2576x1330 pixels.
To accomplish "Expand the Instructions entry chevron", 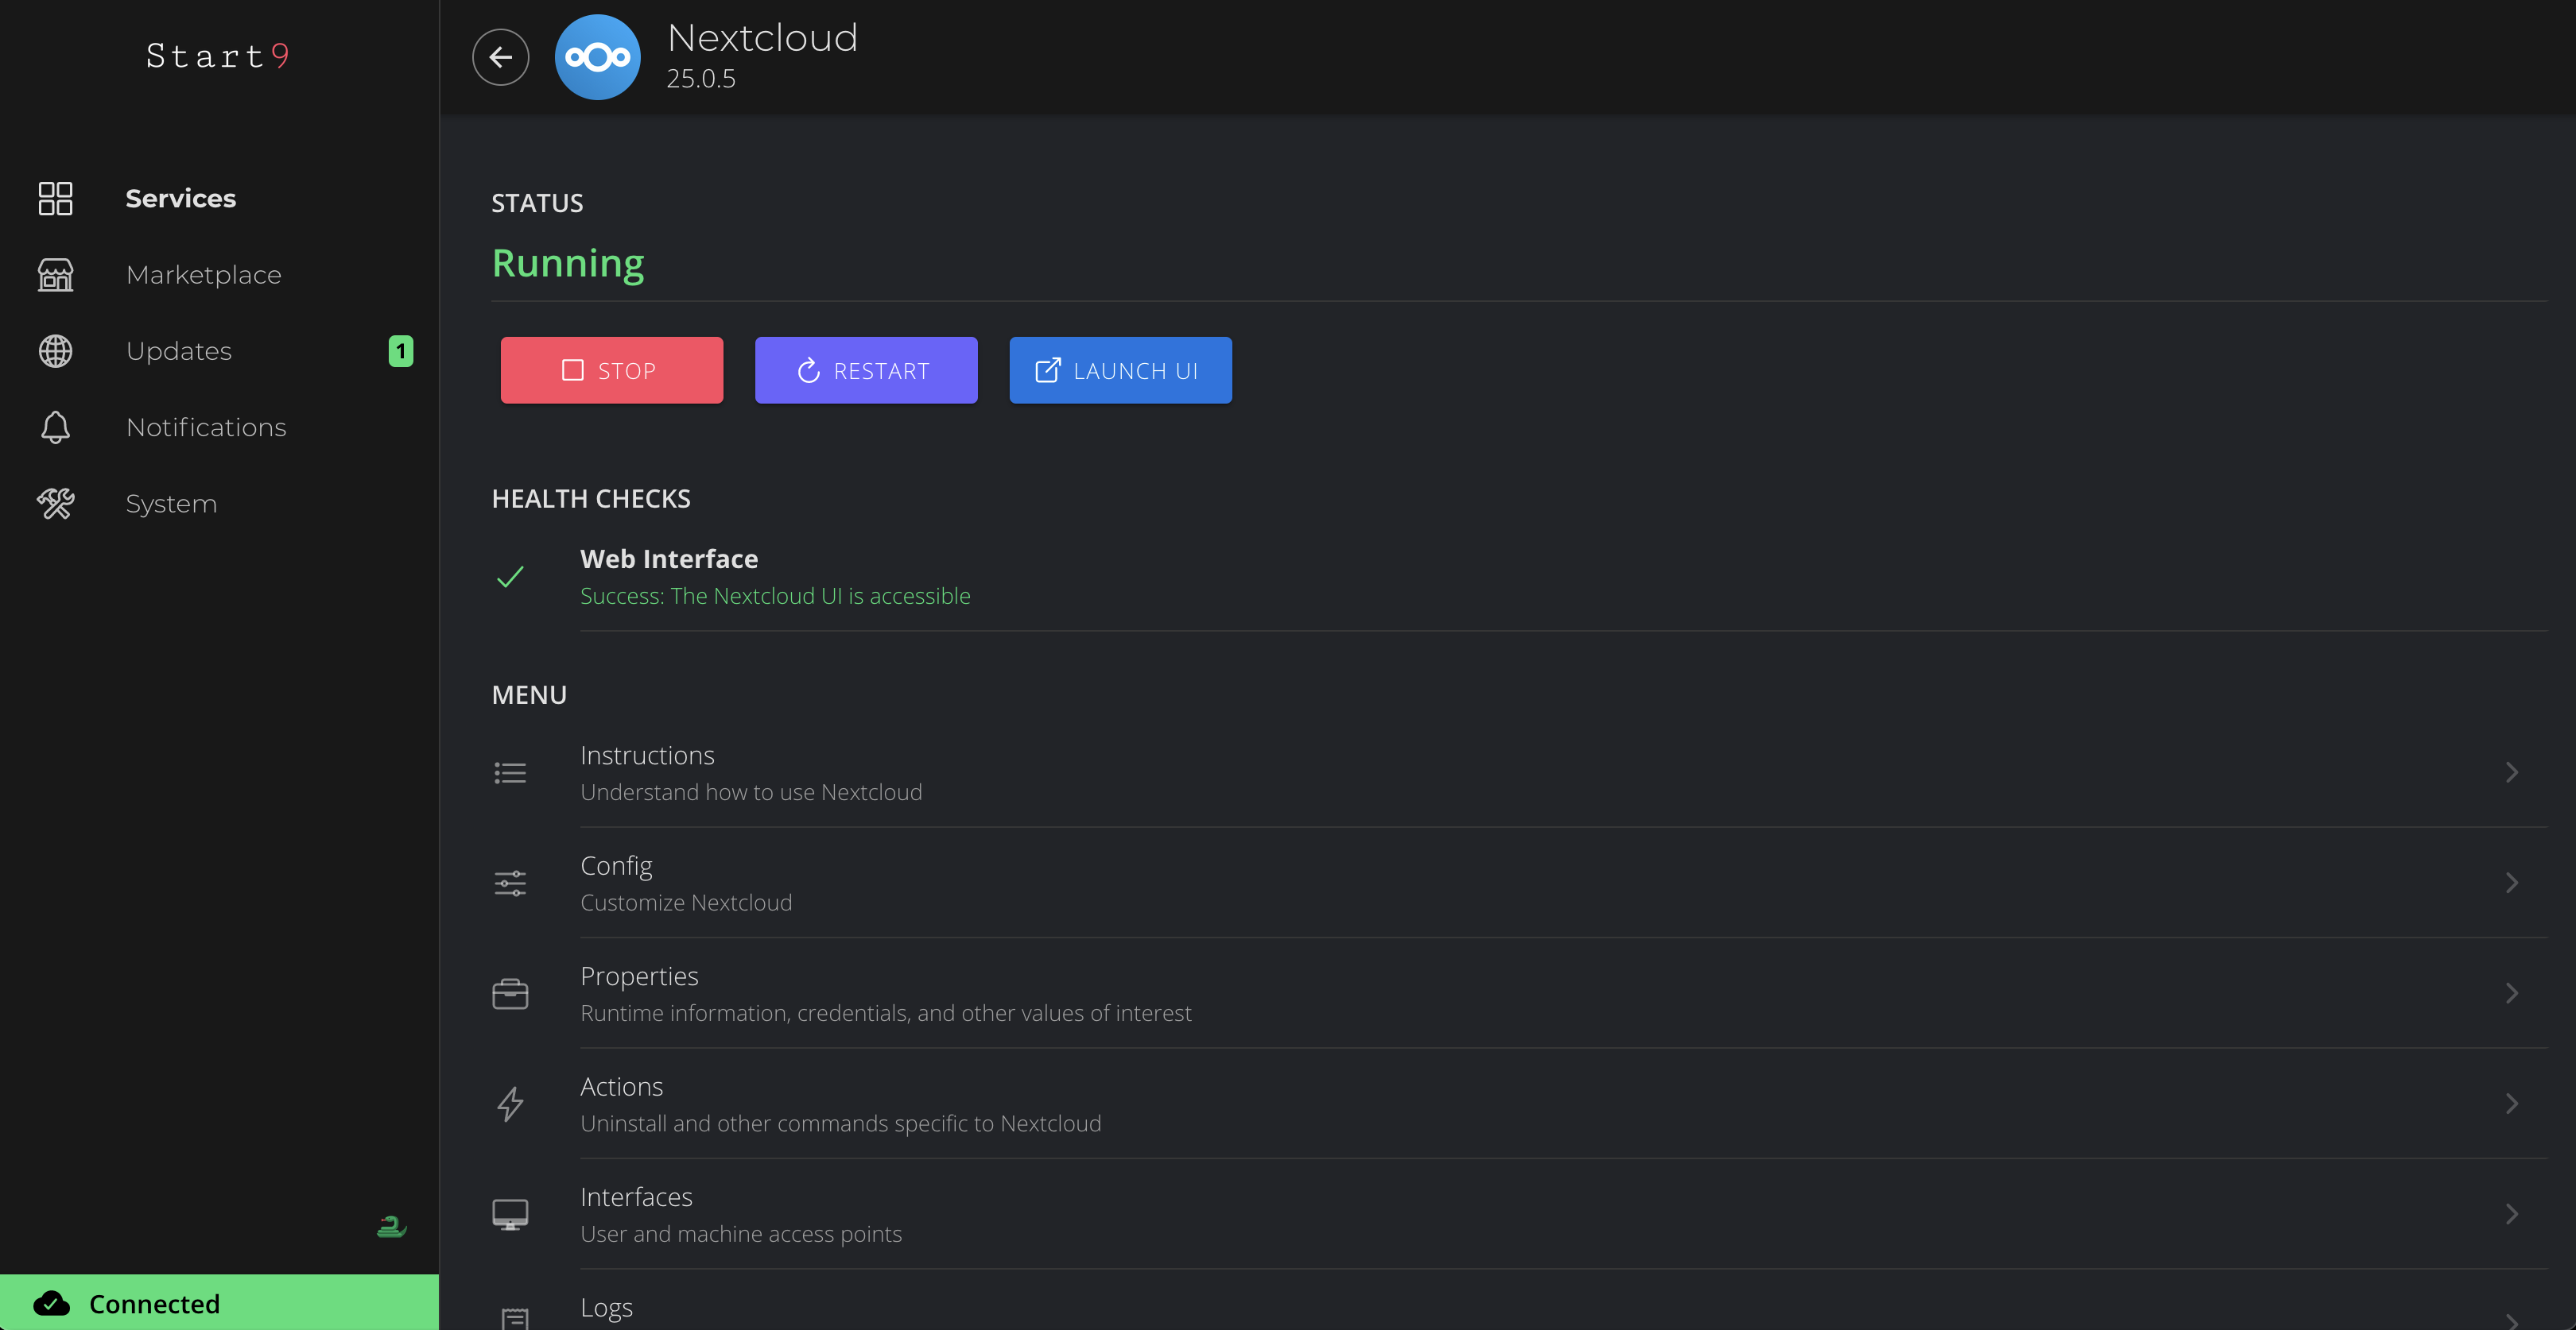I will tap(2513, 771).
